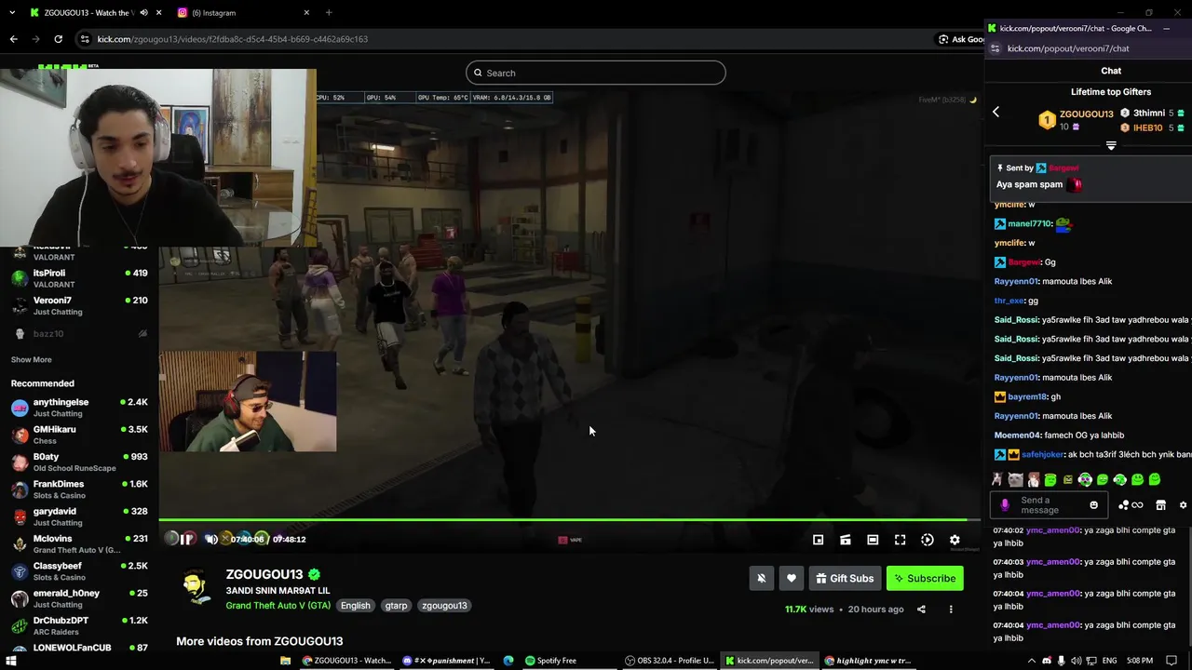Viewport: 1192px width, 670px height.
Task: Click Moemen04 username in chat
Action: [1017, 435]
